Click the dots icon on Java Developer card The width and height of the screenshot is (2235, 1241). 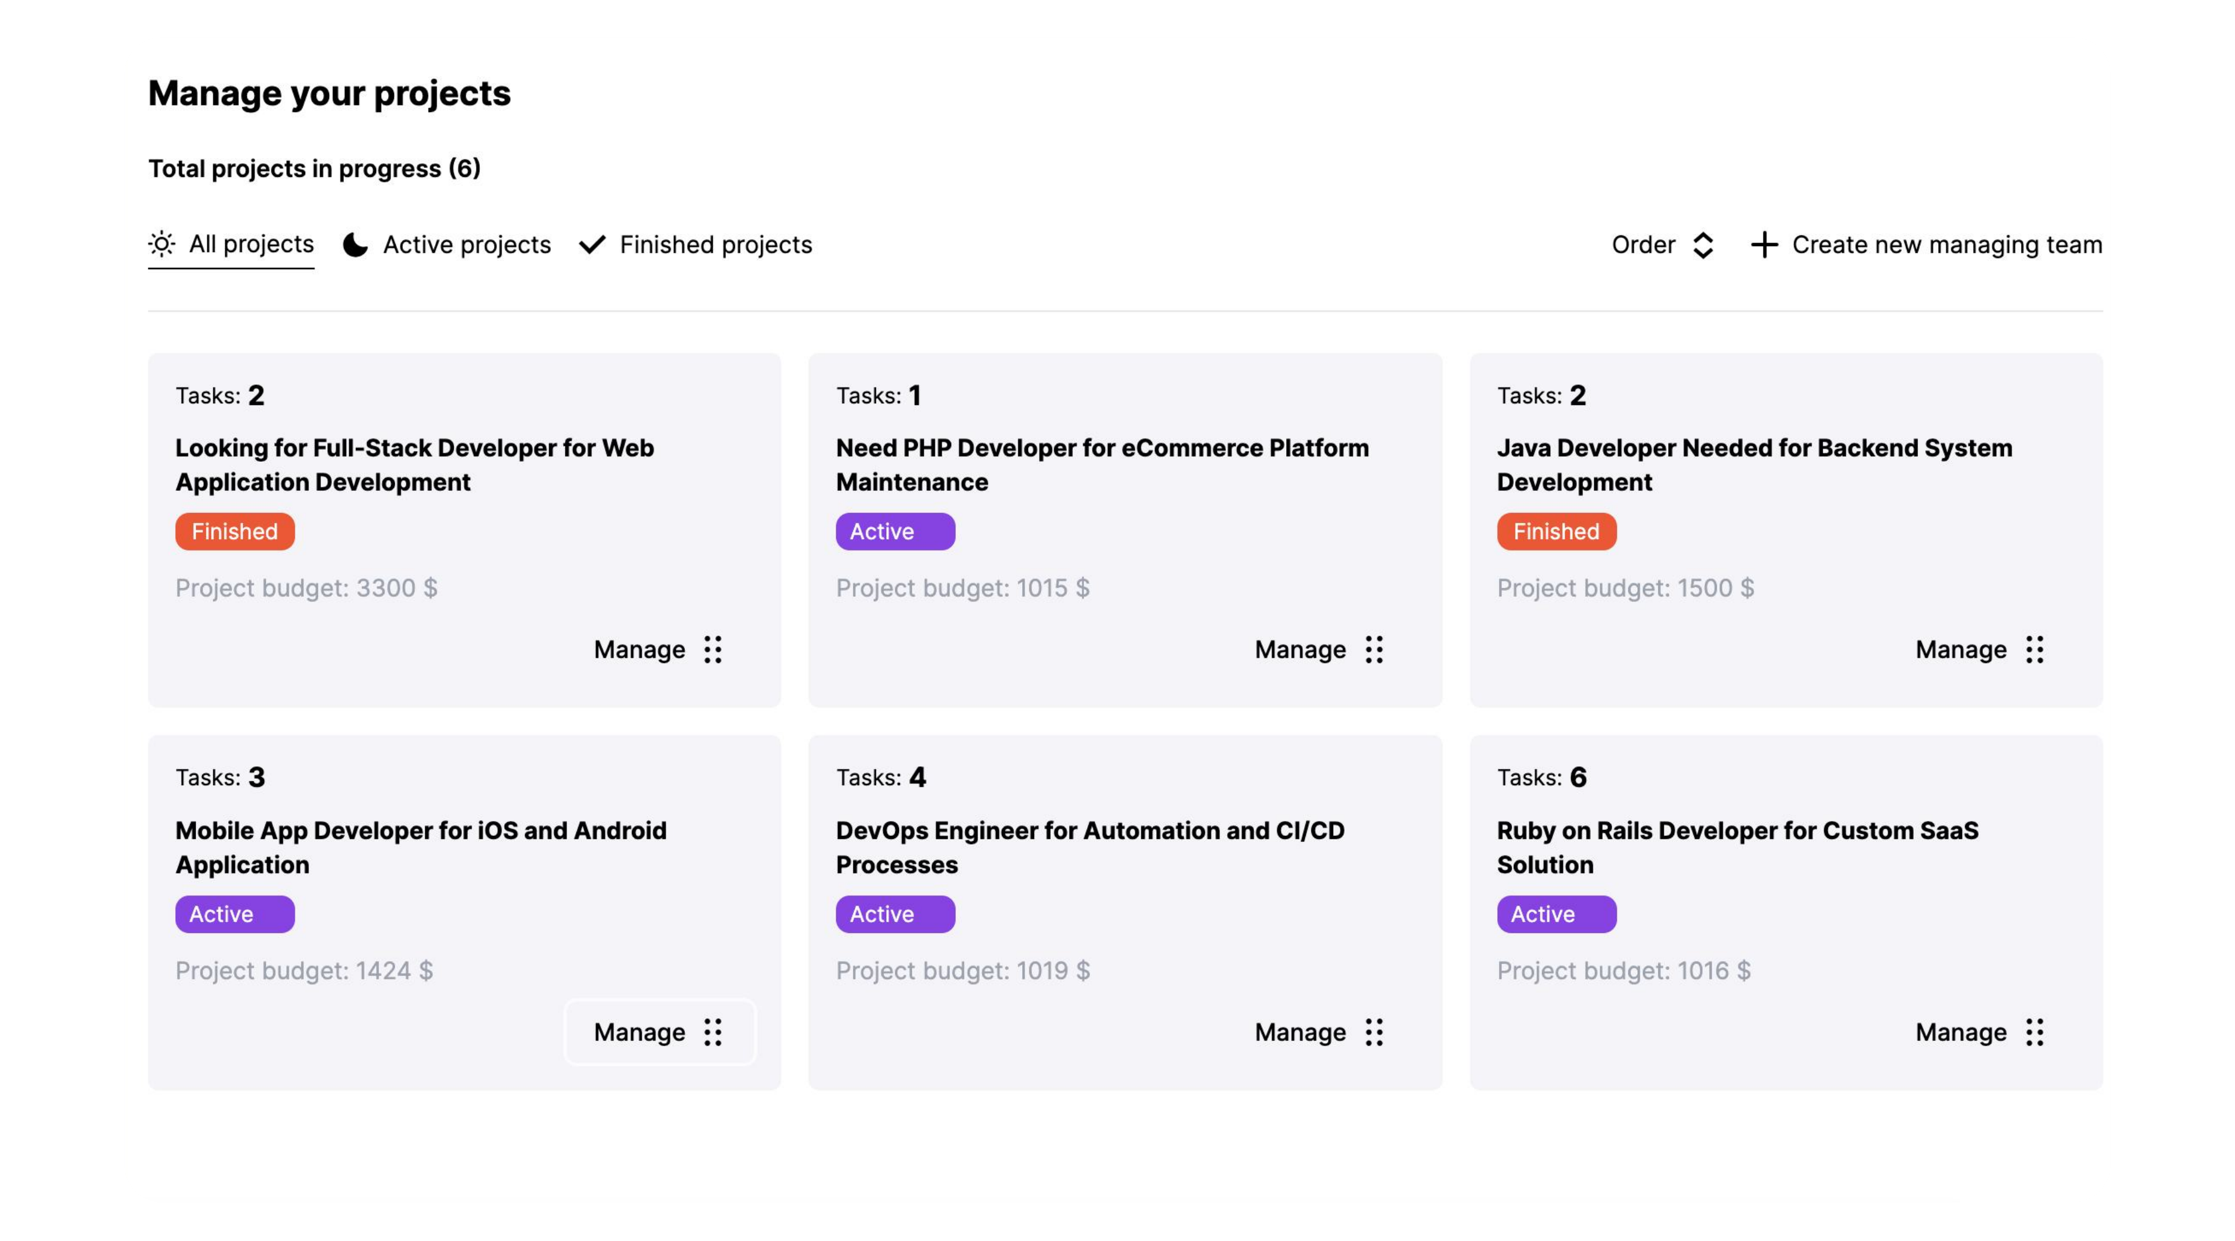[2035, 649]
